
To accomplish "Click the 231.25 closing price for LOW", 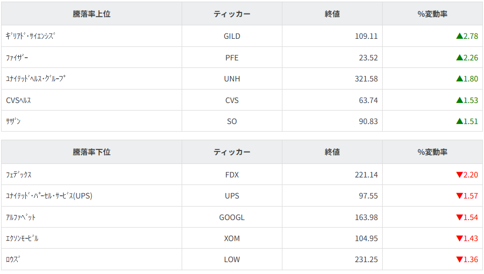I will click(x=366, y=259).
